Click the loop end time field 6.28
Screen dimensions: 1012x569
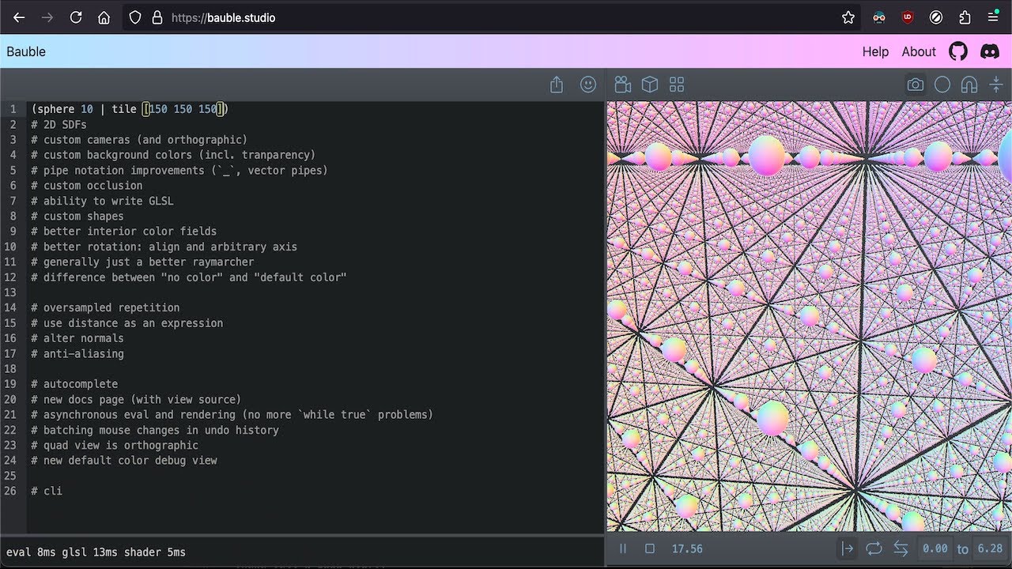coord(990,548)
